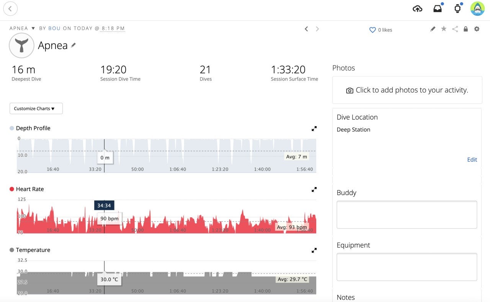The width and height of the screenshot is (490, 302).
Task: Open the Customize Charts dropdown
Action: (36, 108)
